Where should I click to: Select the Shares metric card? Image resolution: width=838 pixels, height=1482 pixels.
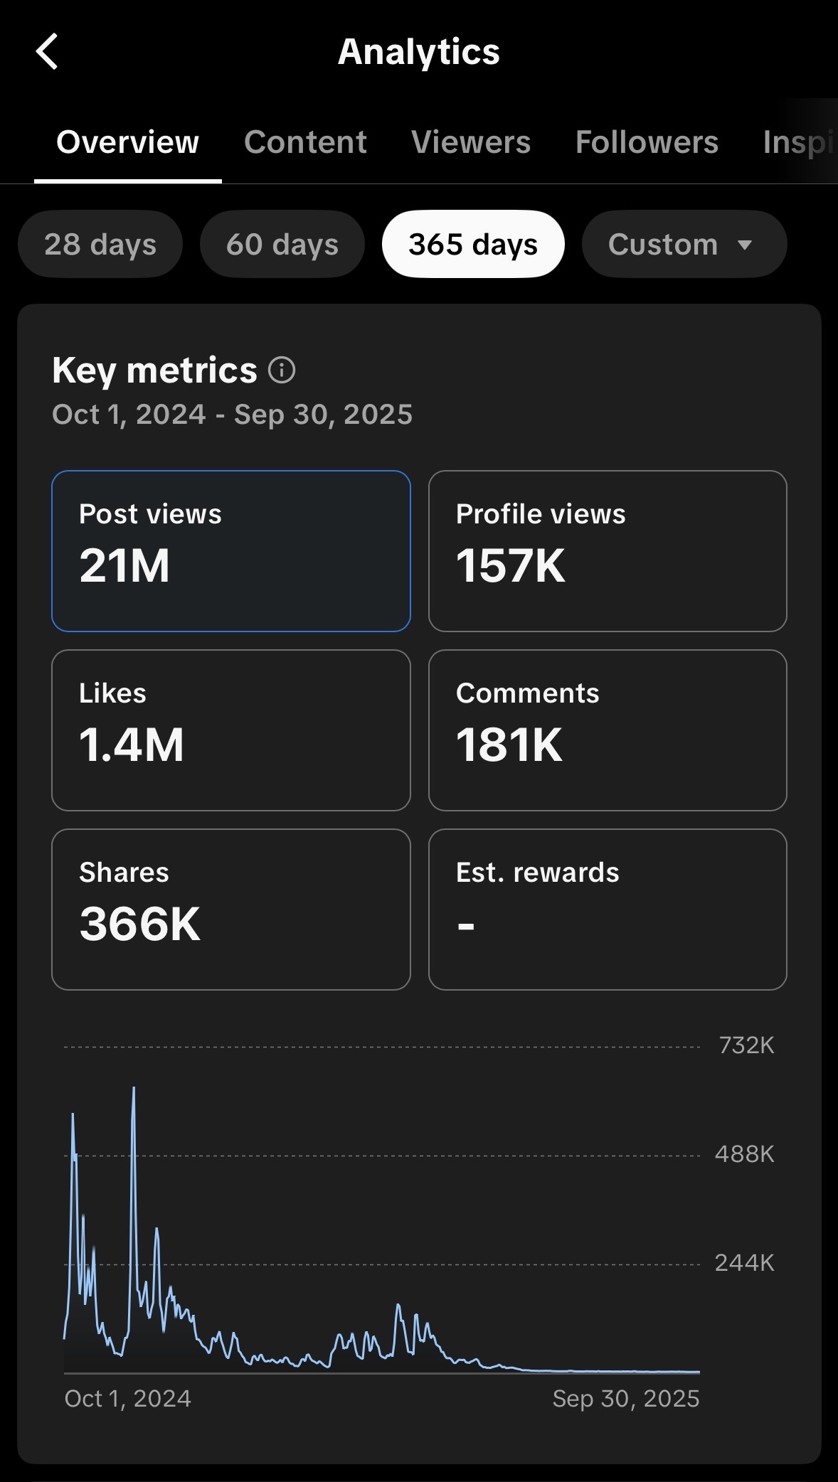[x=231, y=910]
